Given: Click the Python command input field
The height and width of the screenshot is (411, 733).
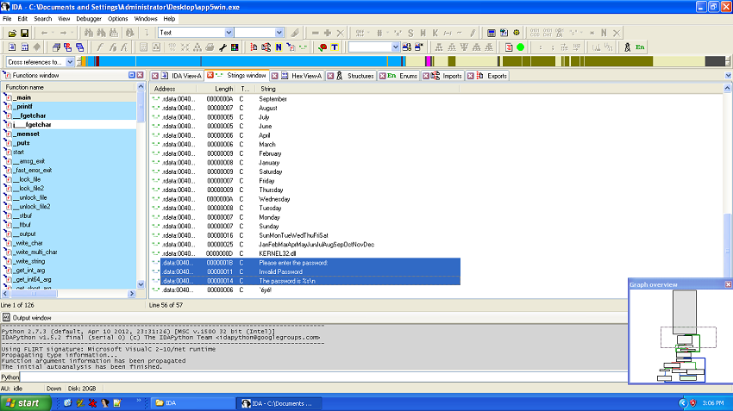Looking at the screenshot, I should [x=323, y=377].
